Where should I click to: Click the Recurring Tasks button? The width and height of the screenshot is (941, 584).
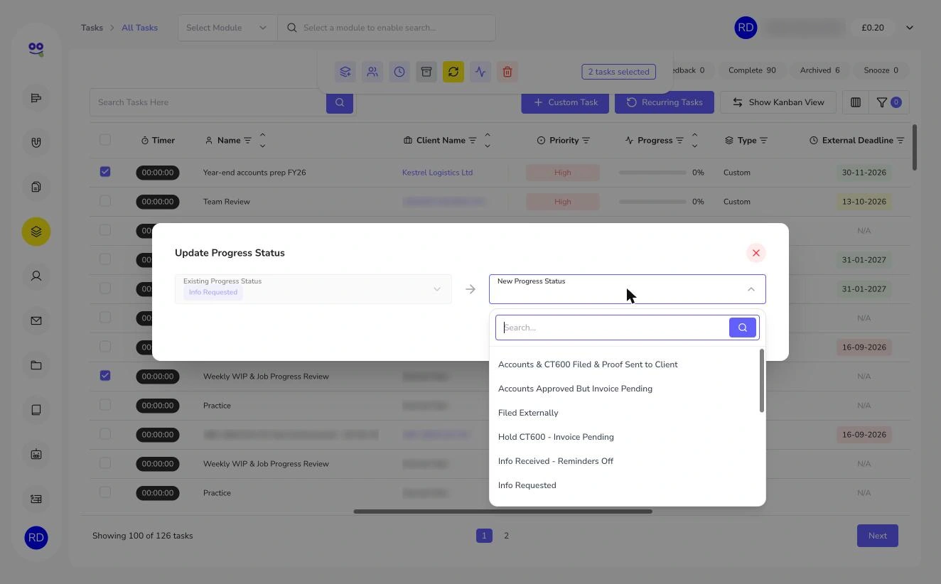665,102
